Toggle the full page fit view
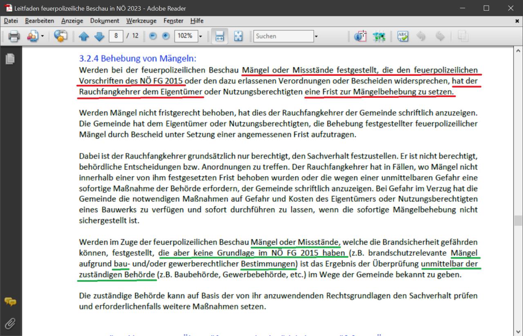The width and height of the screenshot is (523, 336). tap(238, 36)
